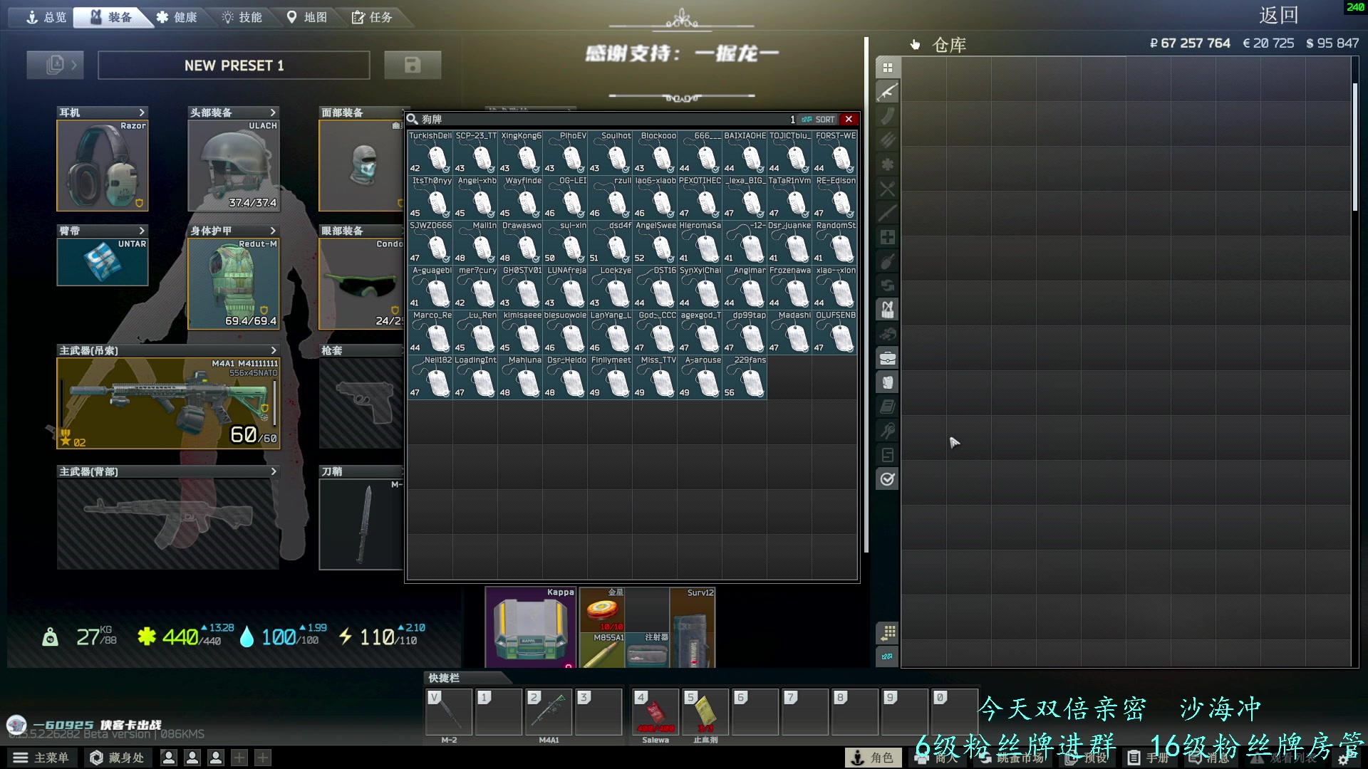Select the keys filter icon
Viewport: 1368px width, 769px height.
click(x=887, y=431)
